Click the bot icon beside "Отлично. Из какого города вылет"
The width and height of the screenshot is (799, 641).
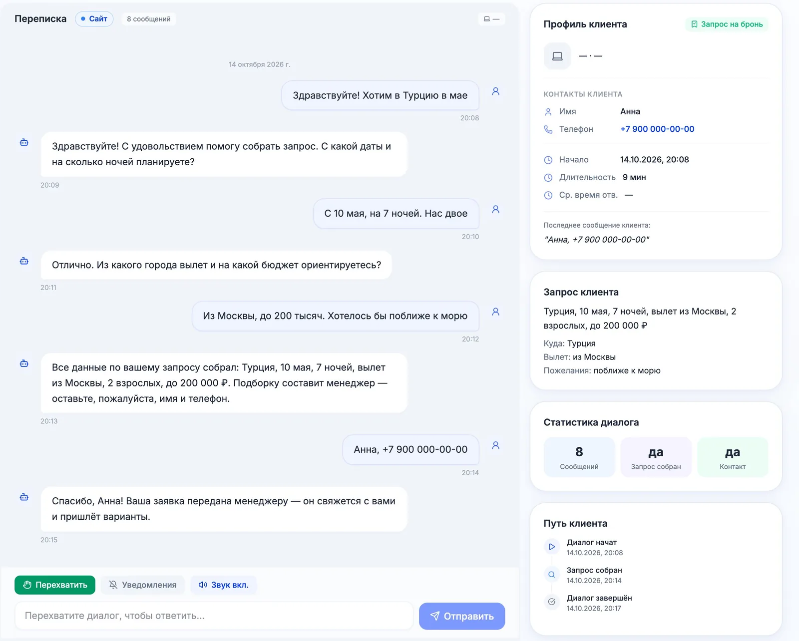point(24,261)
